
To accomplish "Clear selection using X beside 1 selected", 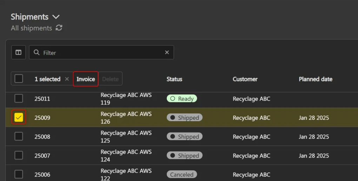I will point(67,79).
